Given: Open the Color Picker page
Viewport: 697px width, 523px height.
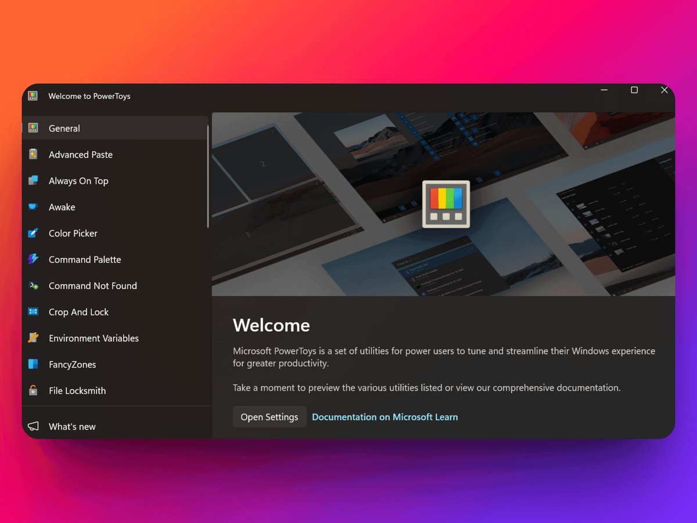Looking at the screenshot, I should (x=115, y=233).
